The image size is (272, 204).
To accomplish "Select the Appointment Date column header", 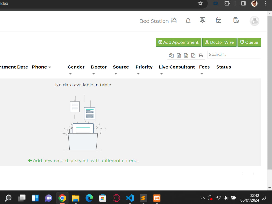I will (x=14, y=67).
